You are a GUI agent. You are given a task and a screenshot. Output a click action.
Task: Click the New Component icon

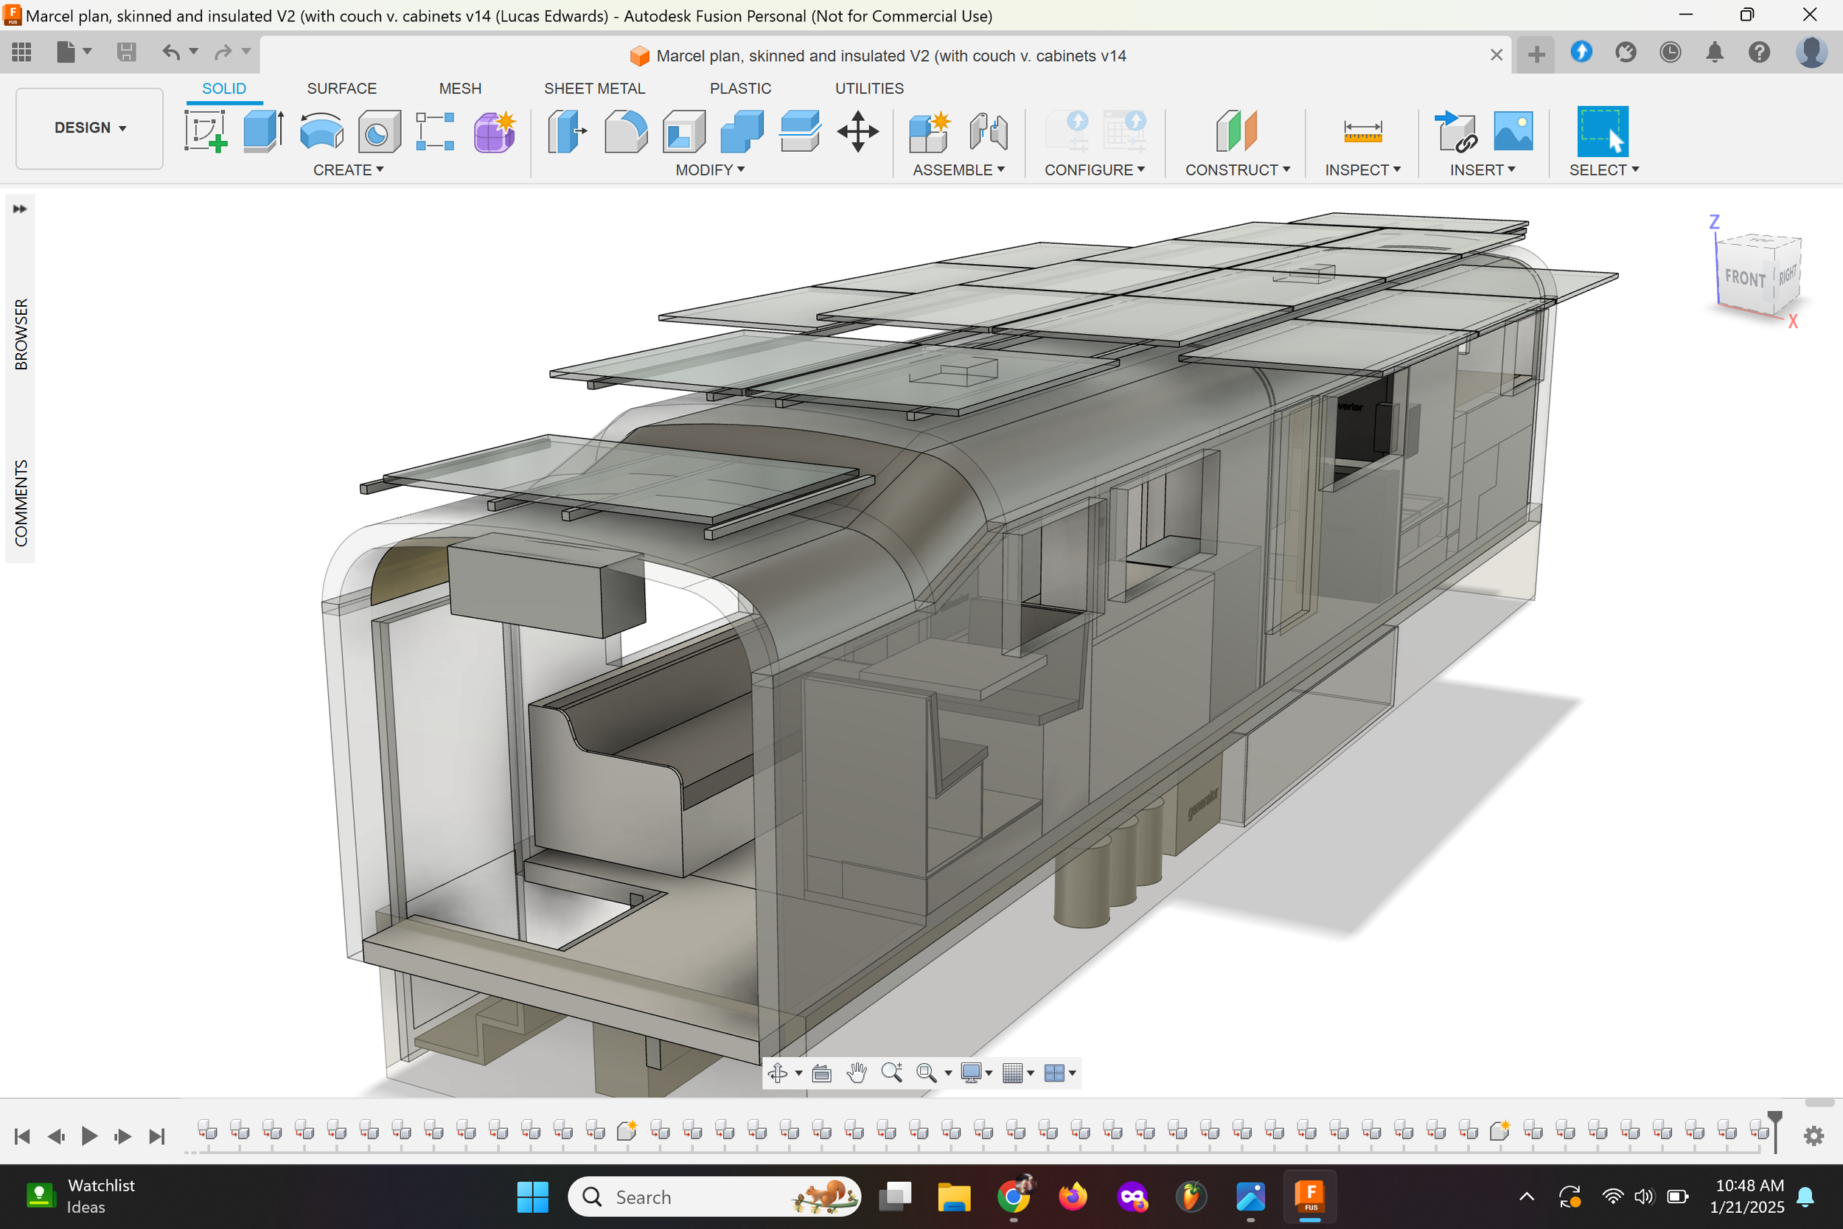click(930, 131)
